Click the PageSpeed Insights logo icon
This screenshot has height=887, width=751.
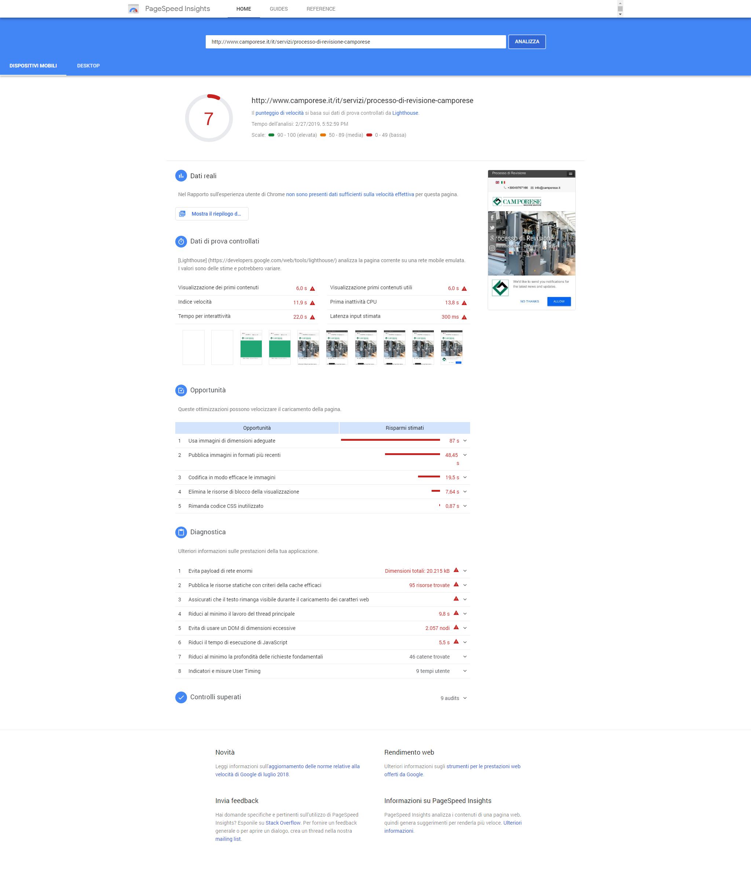133,9
